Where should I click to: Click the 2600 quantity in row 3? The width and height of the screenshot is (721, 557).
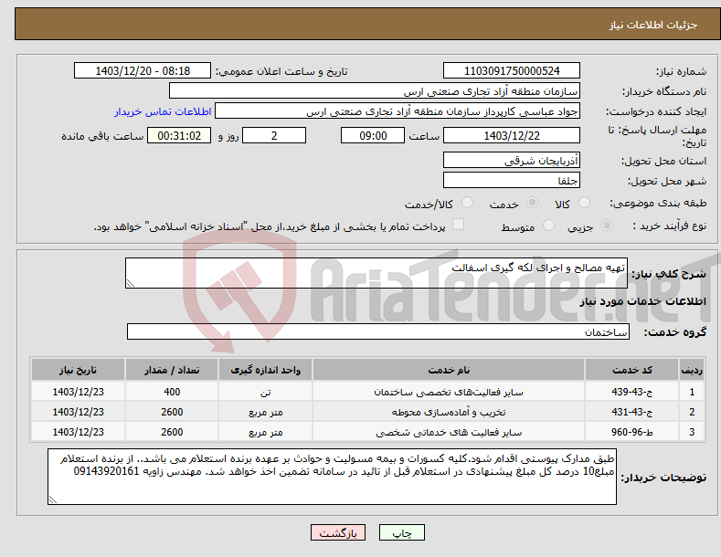coord(172,432)
